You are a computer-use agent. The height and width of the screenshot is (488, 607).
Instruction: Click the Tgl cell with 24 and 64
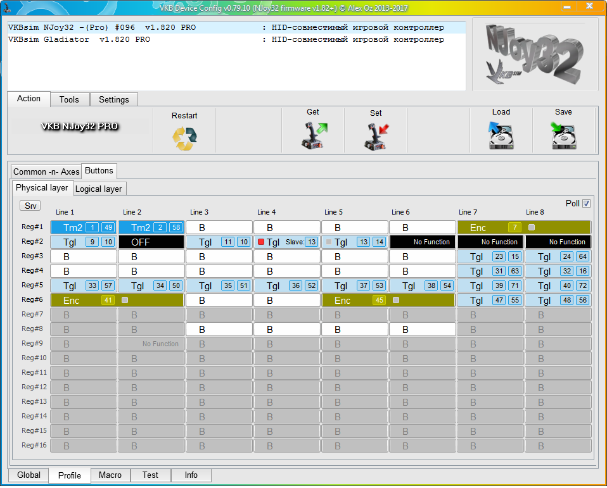pyautogui.click(x=558, y=256)
